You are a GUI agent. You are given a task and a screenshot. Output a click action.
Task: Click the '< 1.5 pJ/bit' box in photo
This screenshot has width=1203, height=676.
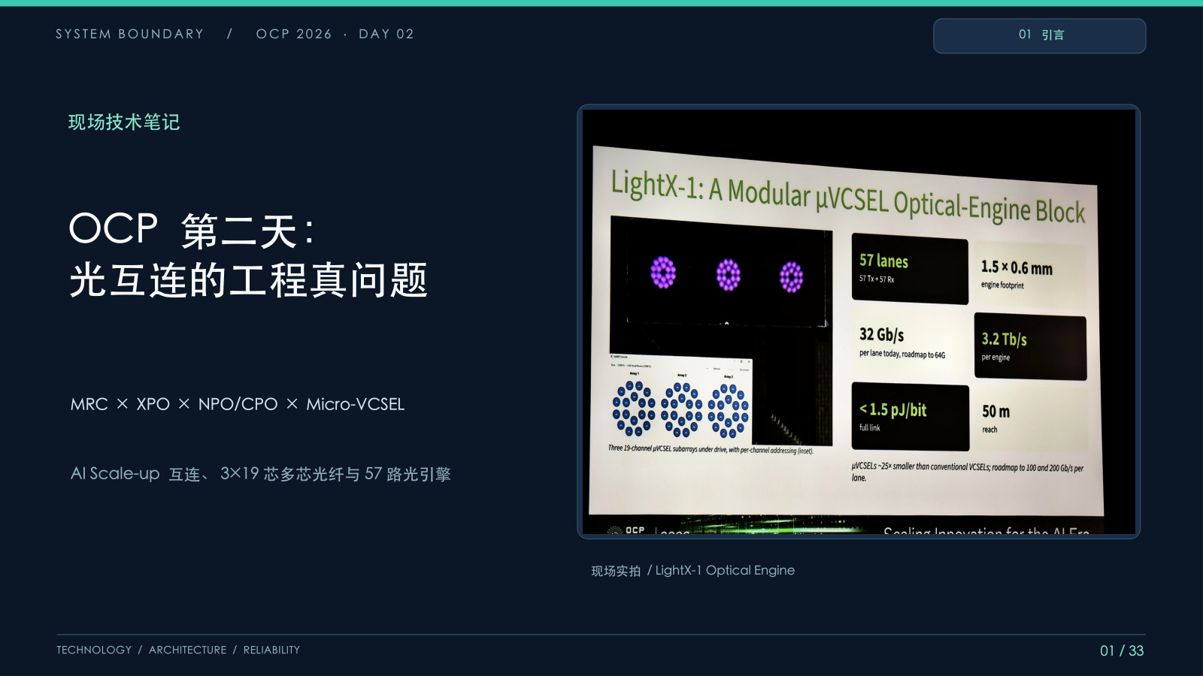pos(911,417)
